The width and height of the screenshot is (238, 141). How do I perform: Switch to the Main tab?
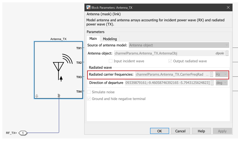93,39
